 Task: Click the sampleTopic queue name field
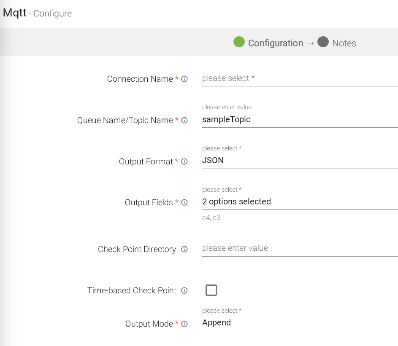pyautogui.click(x=300, y=120)
